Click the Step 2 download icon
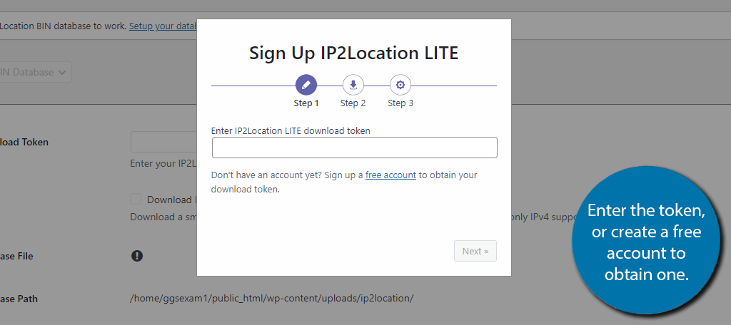Viewport: 731px width, 325px height. [353, 86]
